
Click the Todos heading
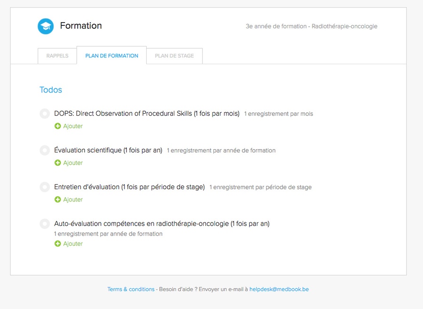(51, 90)
